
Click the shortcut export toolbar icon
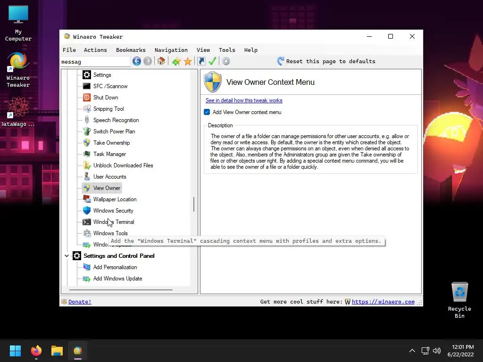pyautogui.click(x=201, y=61)
